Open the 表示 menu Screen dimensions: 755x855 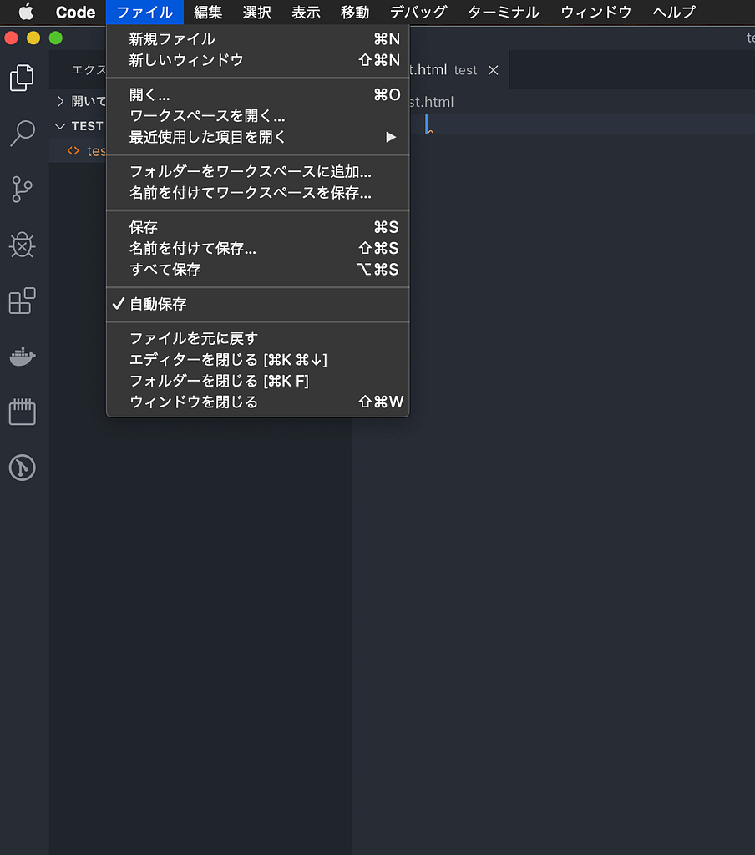[306, 12]
